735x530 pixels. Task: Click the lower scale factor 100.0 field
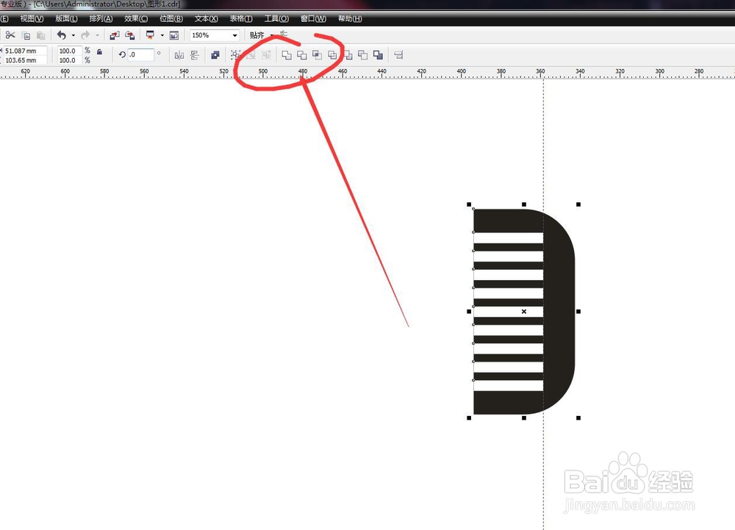(69, 60)
